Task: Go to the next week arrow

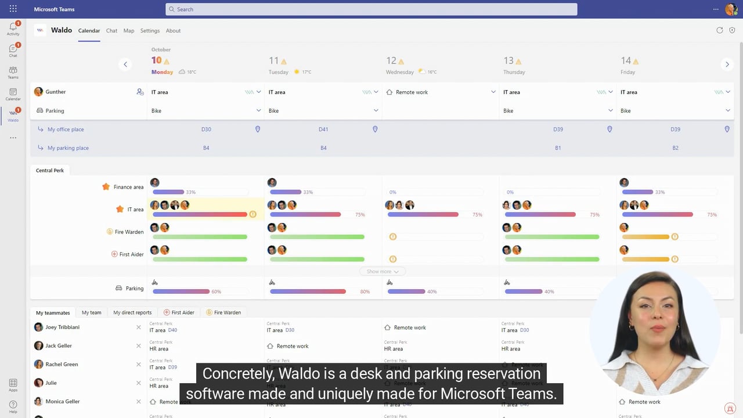Action: [x=727, y=64]
